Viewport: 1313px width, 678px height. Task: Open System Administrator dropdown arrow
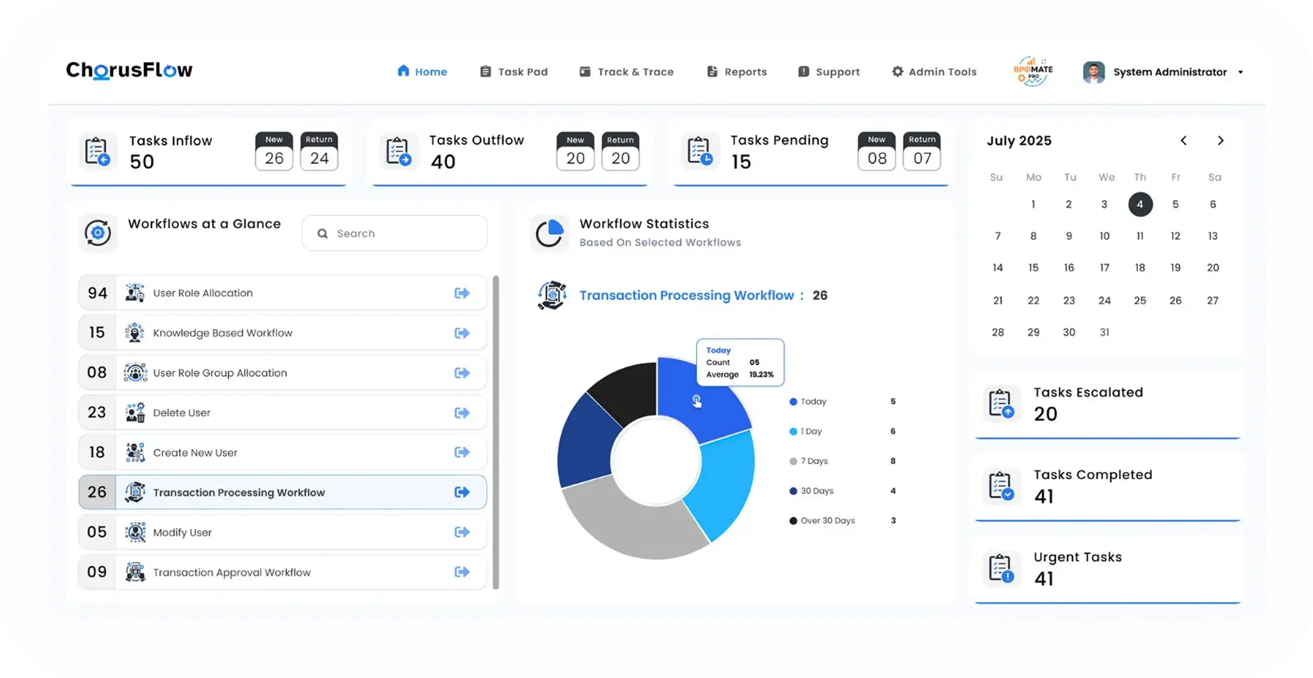point(1240,73)
